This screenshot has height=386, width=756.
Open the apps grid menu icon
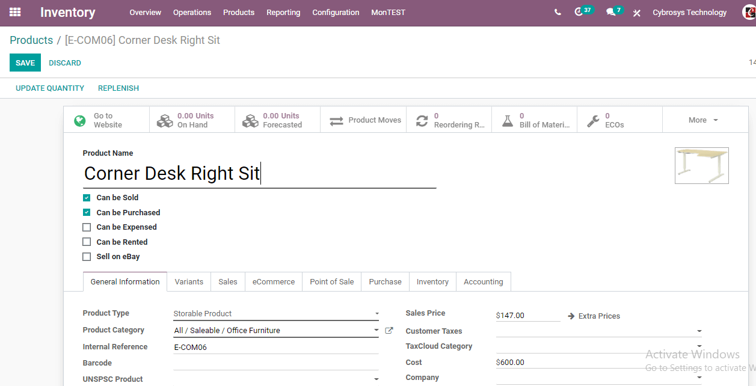[15, 12]
